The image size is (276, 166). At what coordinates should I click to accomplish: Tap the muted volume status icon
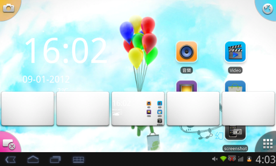(x=215, y=159)
